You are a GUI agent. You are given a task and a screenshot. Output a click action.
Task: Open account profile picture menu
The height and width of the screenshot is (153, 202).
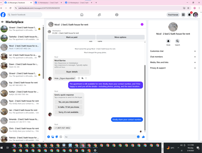click(196, 15)
